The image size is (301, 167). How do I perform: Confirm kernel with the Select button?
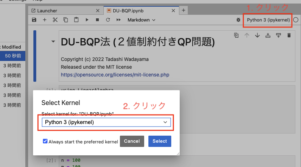click(x=160, y=141)
